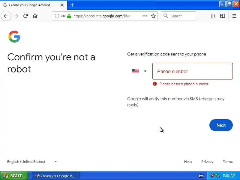The height and width of the screenshot is (180, 240).
Task: Click the network tray icon beside the clock
Action: [x=218, y=175]
